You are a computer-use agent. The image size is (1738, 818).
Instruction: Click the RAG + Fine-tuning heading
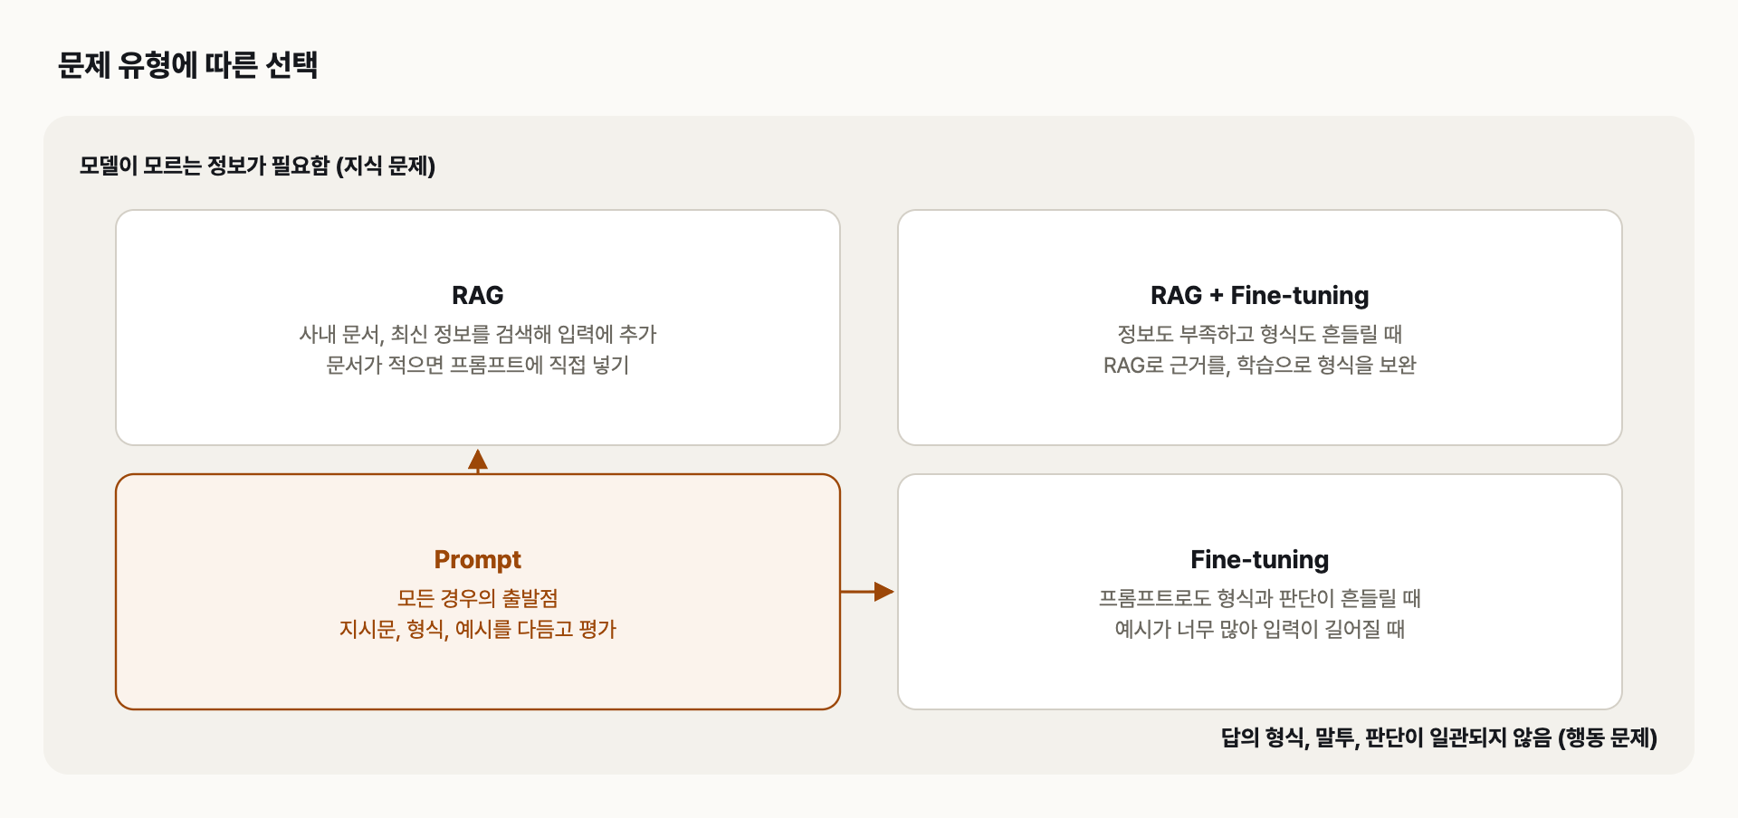[1260, 296]
